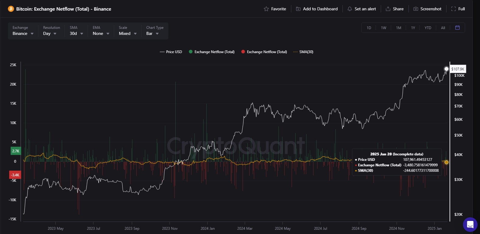
Task: Click the orange SMA marker at chart end
Action: (447, 162)
